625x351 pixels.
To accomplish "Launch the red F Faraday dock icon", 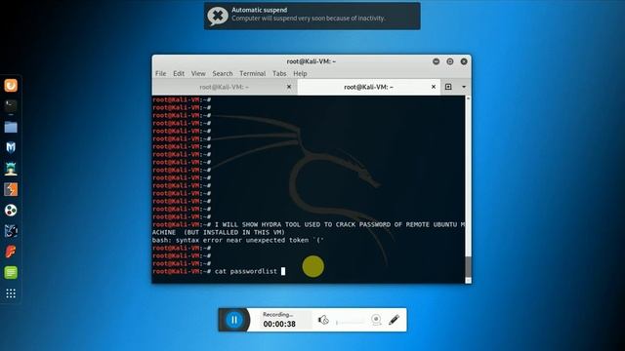I will [x=11, y=252].
